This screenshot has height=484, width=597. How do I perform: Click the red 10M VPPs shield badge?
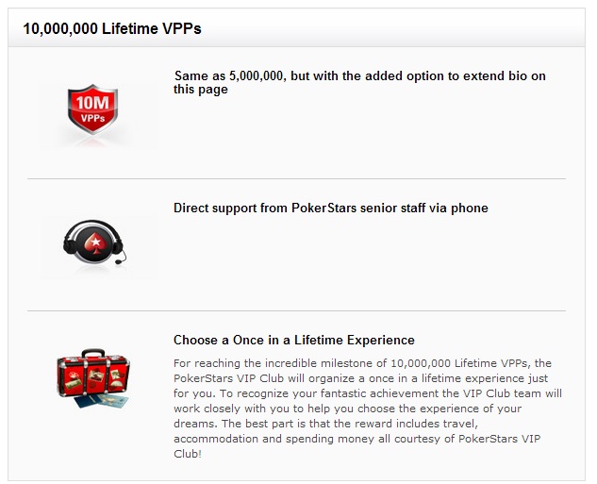pos(93,109)
